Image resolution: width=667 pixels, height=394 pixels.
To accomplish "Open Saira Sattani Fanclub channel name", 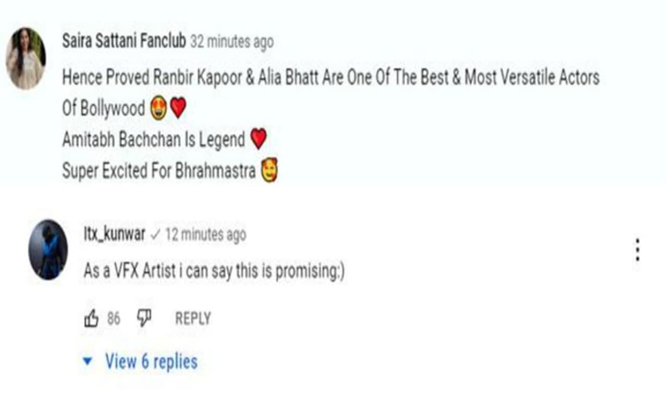I will (x=124, y=42).
